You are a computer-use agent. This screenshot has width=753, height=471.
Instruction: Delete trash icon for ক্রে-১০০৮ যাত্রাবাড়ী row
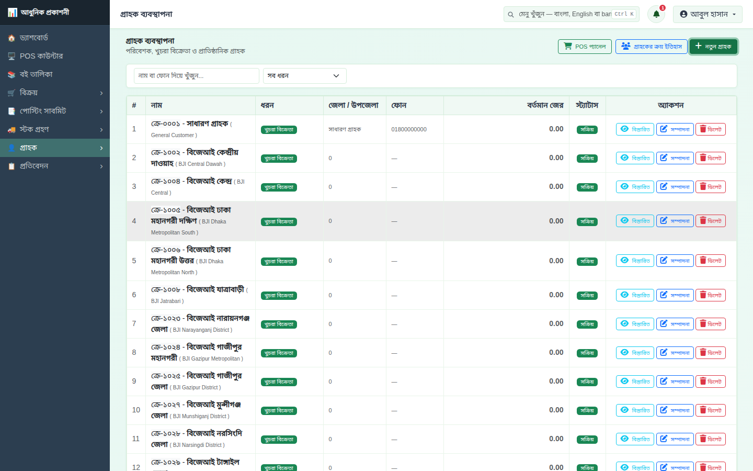[x=703, y=295]
